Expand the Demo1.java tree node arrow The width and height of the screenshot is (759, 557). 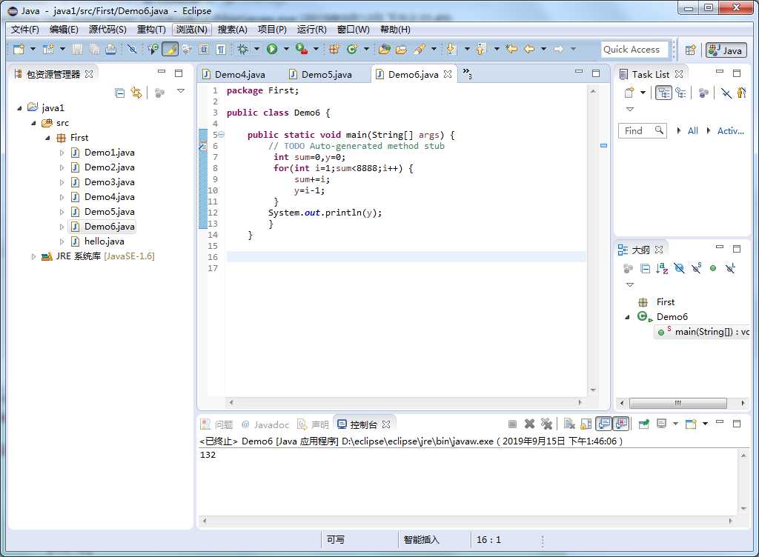click(x=62, y=153)
